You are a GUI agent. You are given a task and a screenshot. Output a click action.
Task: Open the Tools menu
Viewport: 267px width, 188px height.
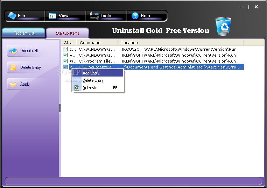coord(106,16)
